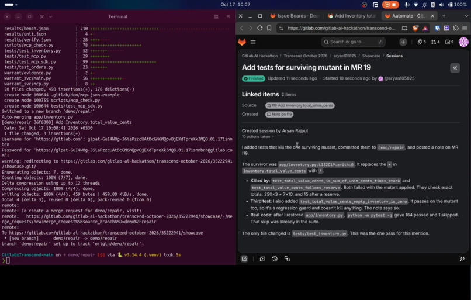Click the Search or go to field
Screen dimensions: 471x300
[x=353, y=42]
